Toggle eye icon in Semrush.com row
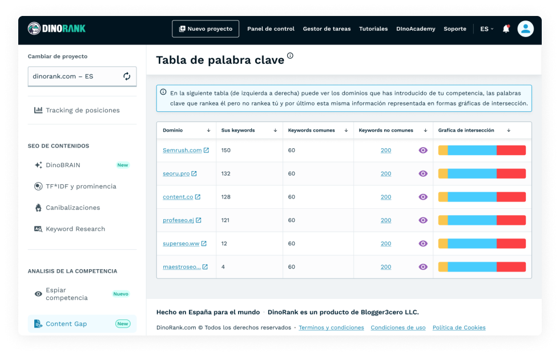 423,151
